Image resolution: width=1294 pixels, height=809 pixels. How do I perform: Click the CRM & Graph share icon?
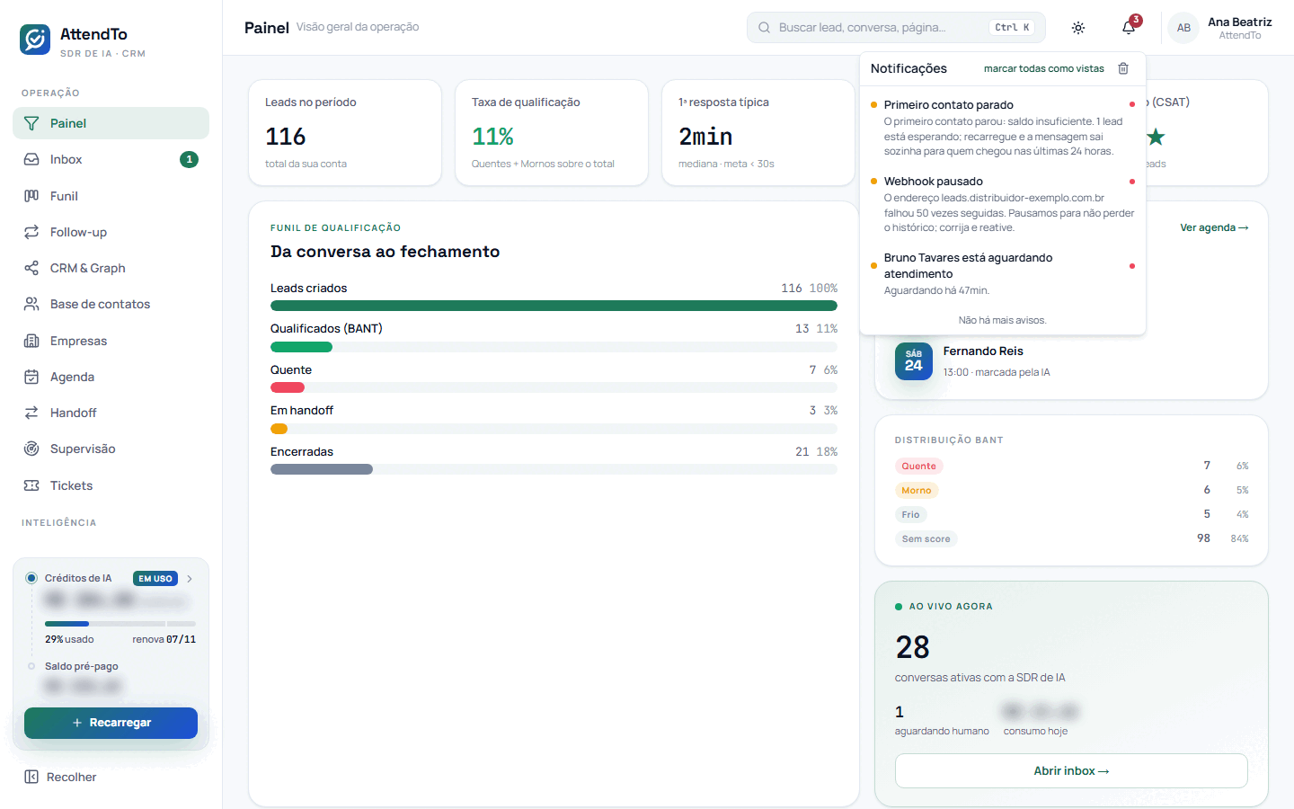[x=31, y=268]
